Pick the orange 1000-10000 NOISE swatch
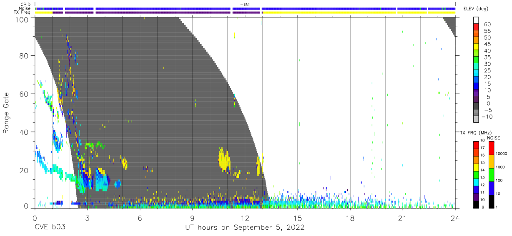Viewport: 512px width, 236px height. 492,161
